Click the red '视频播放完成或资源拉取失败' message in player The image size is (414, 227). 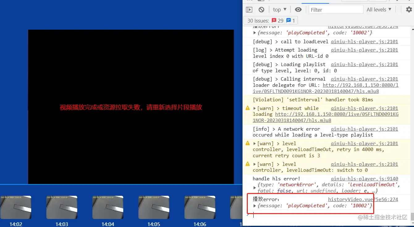(x=131, y=107)
